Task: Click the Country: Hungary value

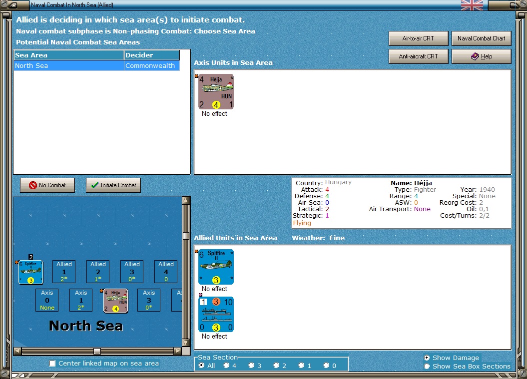Action: tap(338, 182)
